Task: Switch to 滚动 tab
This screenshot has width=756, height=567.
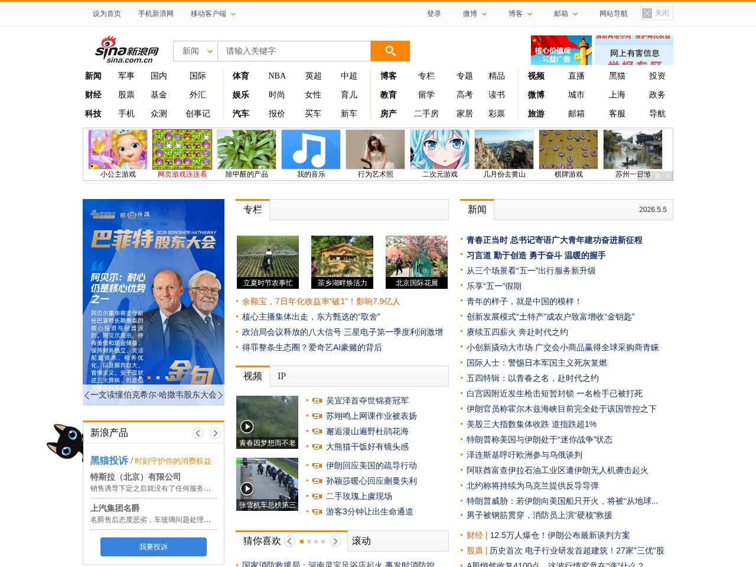Action: coord(361,541)
